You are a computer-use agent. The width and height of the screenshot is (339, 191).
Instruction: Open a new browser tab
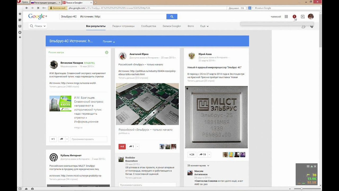pyautogui.click(x=96, y=2)
